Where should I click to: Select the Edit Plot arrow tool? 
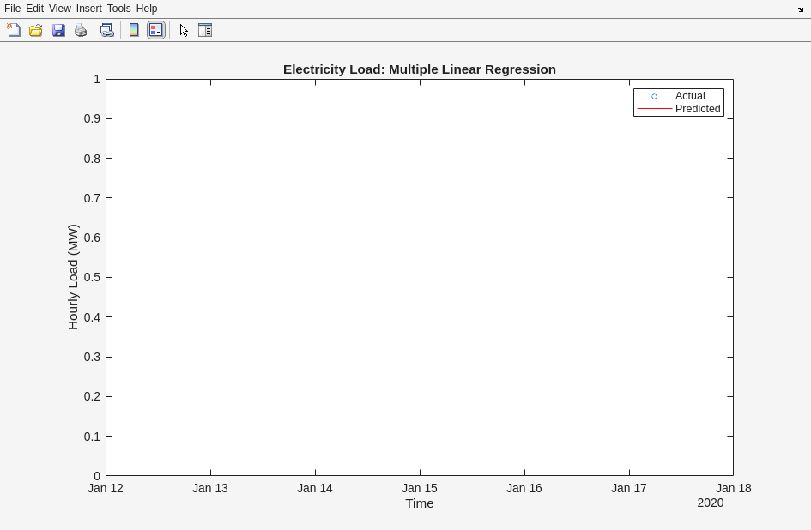[184, 30]
